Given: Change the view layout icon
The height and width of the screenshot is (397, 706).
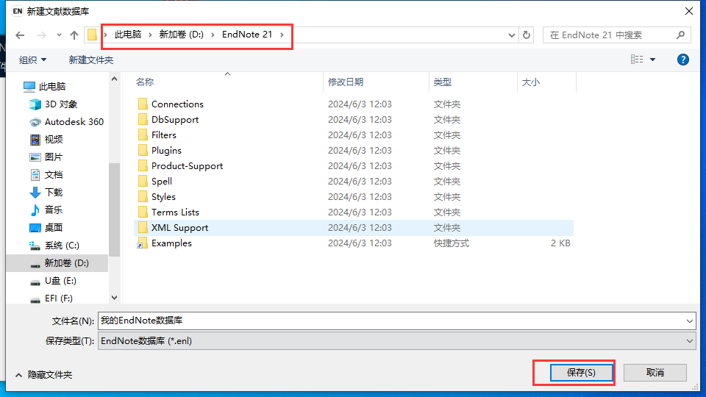Looking at the screenshot, I should coord(637,60).
